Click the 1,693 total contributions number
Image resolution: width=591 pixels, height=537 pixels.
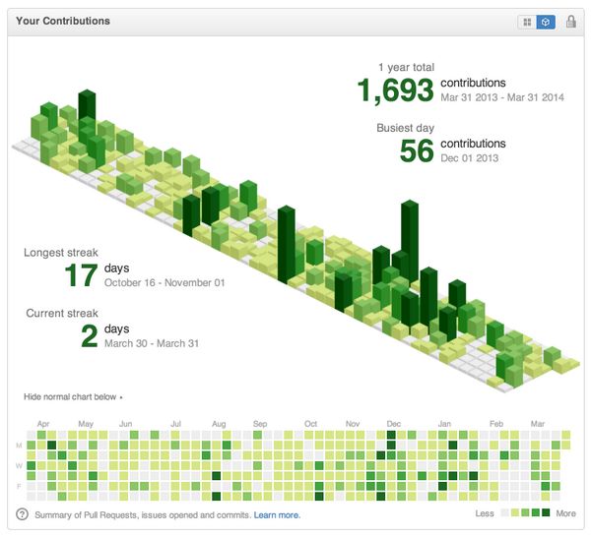pos(395,90)
